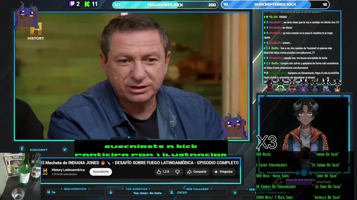Viewport: 357px width, 200px height.
Task: Click the X3 multiplier overlay
Action: pos(267,142)
